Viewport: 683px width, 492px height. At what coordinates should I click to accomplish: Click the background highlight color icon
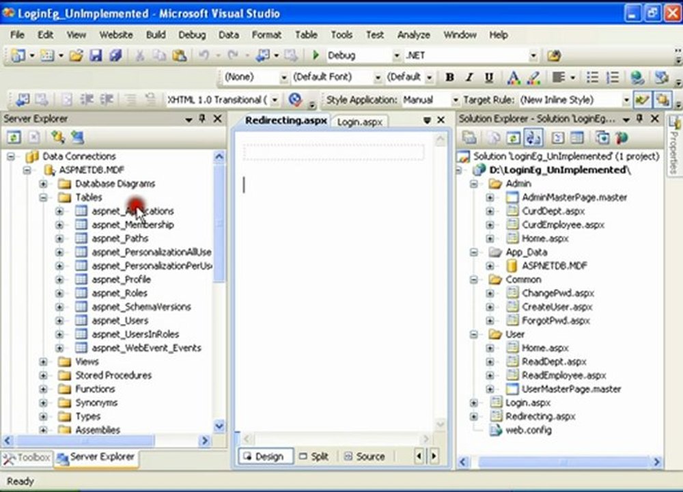tap(533, 78)
